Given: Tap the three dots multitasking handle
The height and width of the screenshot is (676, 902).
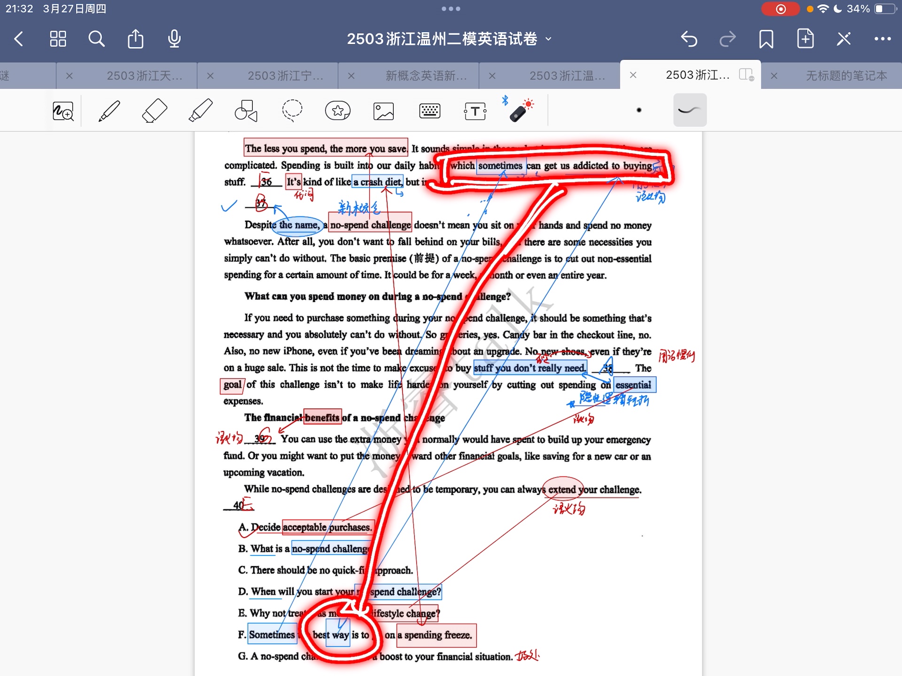Looking at the screenshot, I should tap(451, 8).
